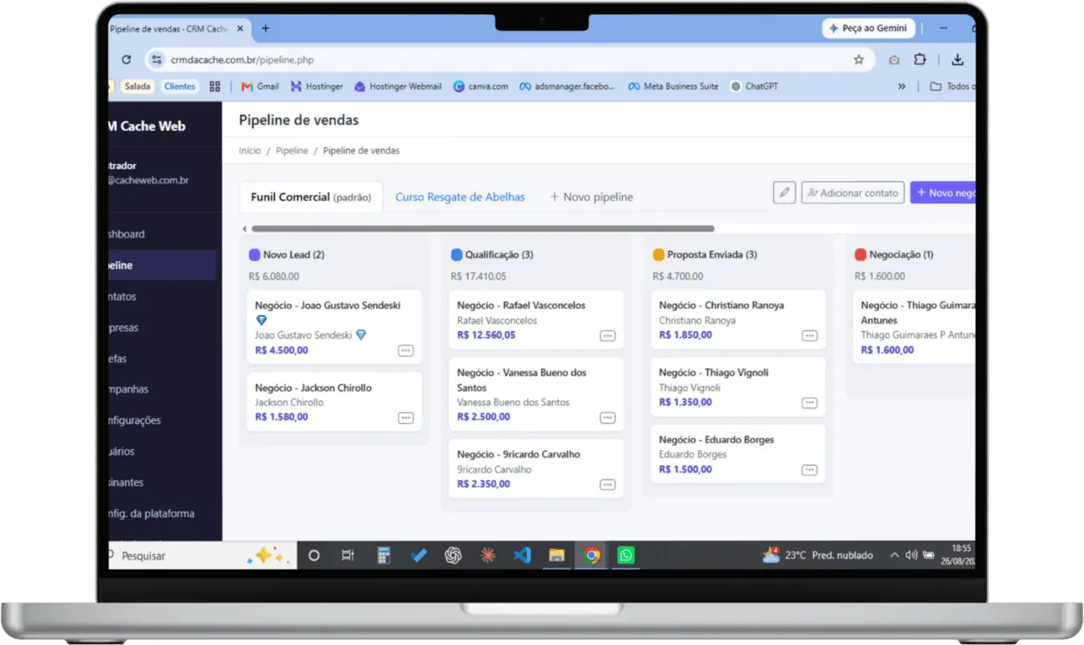
Task: Click the Task View taskbar icon
Action: click(348, 555)
